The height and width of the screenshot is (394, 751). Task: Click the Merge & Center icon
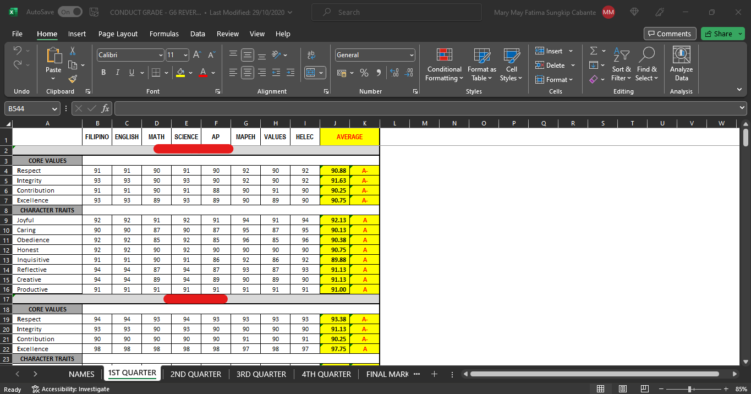311,73
